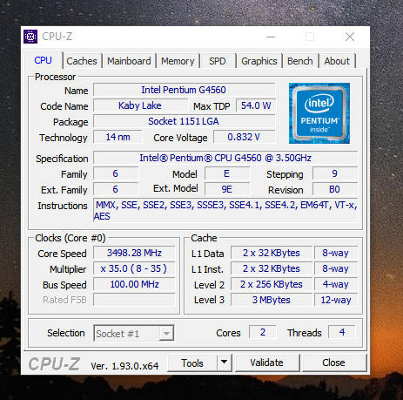
Task: Click the Validate button
Action: pos(267,363)
